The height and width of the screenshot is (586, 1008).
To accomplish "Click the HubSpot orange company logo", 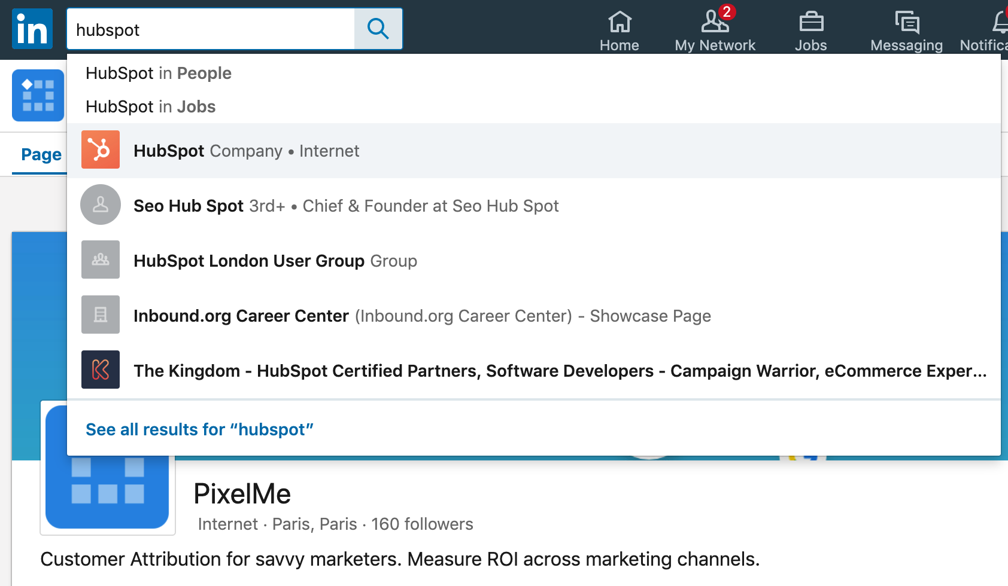I will point(101,149).
